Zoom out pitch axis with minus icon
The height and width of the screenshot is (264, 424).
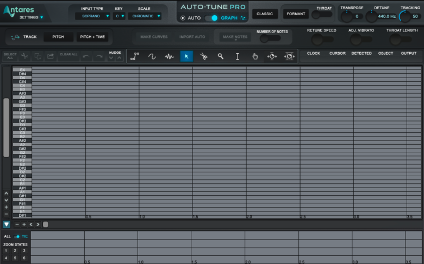click(6, 214)
